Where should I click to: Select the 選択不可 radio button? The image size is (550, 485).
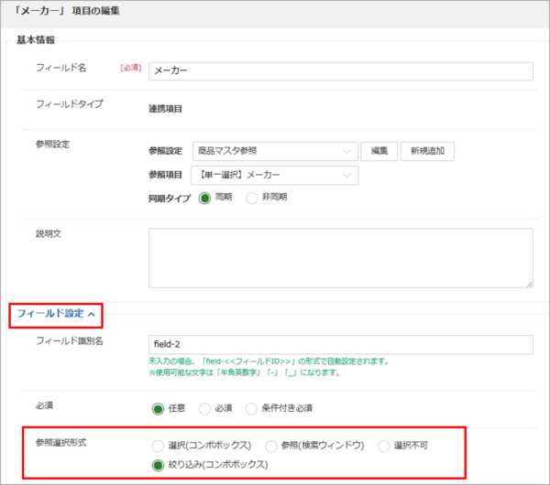(x=384, y=446)
